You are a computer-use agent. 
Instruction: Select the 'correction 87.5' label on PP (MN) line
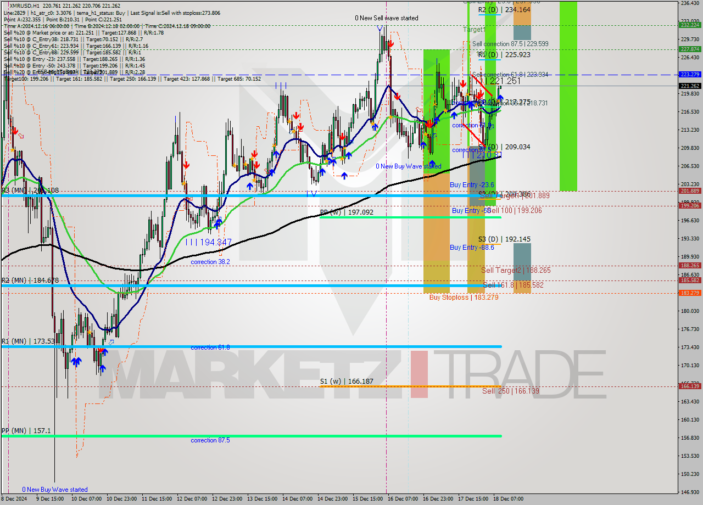pyautogui.click(x=210, y=440)
